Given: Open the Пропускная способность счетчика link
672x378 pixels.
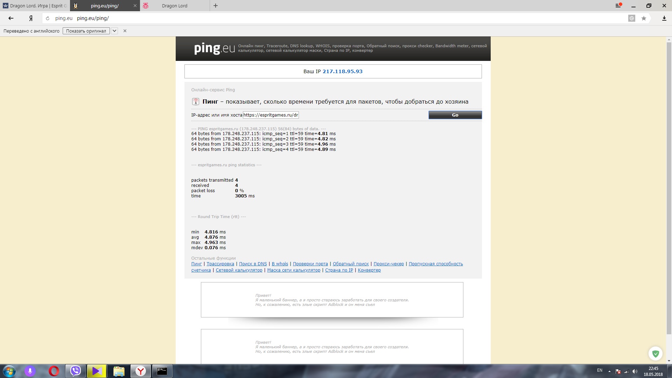Looking at the screenshot, I should pyautogui.click(x=436, y=264).
